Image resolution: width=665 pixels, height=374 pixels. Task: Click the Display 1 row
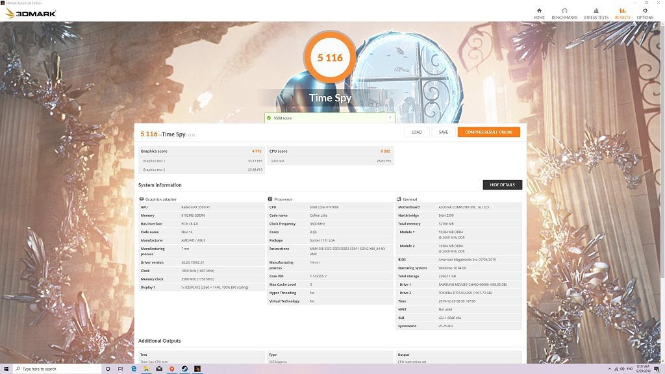coord(201,287)
